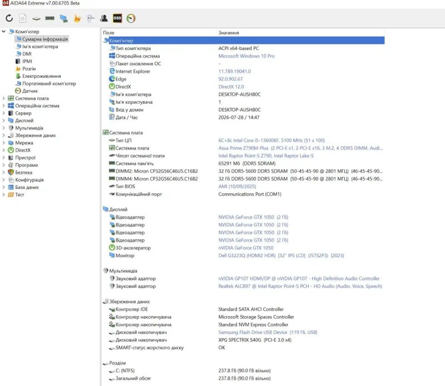This screenshot has width=445, height=386.
Task: Expand the Сервер tree node
Action: pyautogui.click(x=4, y=113)
